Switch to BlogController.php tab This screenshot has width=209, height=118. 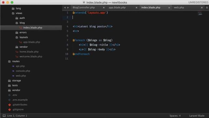coord(84,8)
